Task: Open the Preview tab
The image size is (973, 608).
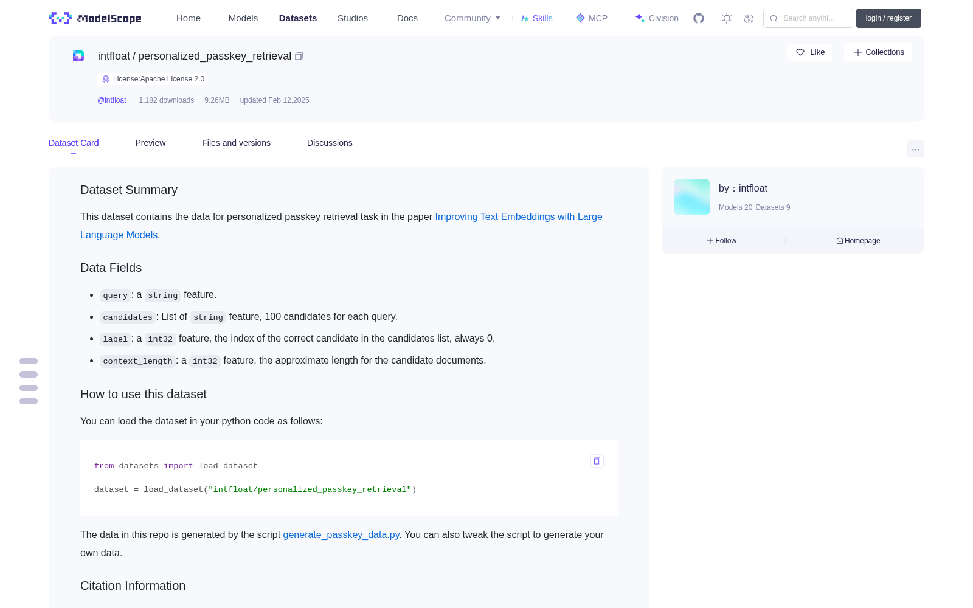Action: [x=150, y=143]
